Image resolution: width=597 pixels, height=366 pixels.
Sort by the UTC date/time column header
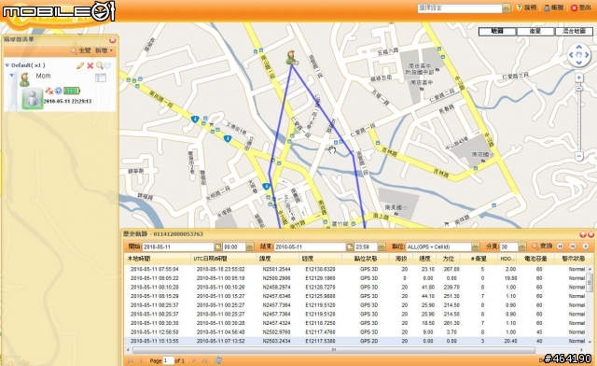pyautogui.click(x=224, y=259)
